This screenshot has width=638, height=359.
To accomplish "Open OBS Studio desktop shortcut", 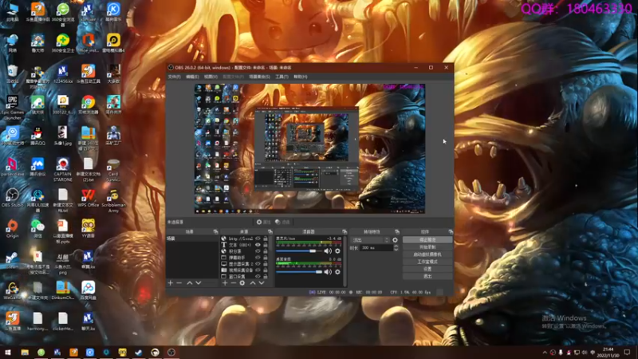I will (x=12, y=198).
